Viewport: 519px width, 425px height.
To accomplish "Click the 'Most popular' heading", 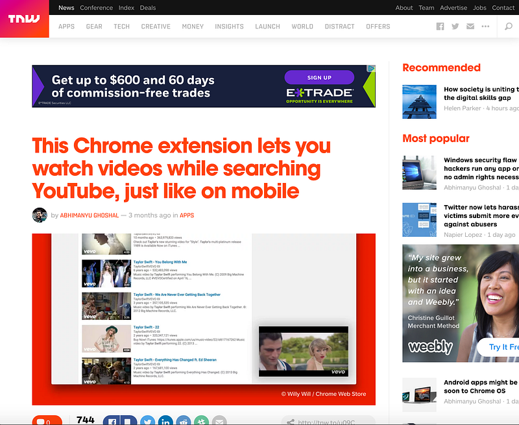I will click(x=435, y=138).
